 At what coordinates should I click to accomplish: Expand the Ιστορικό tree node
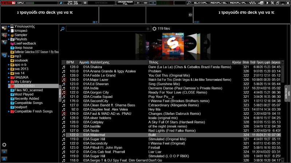tap(9, 31)
